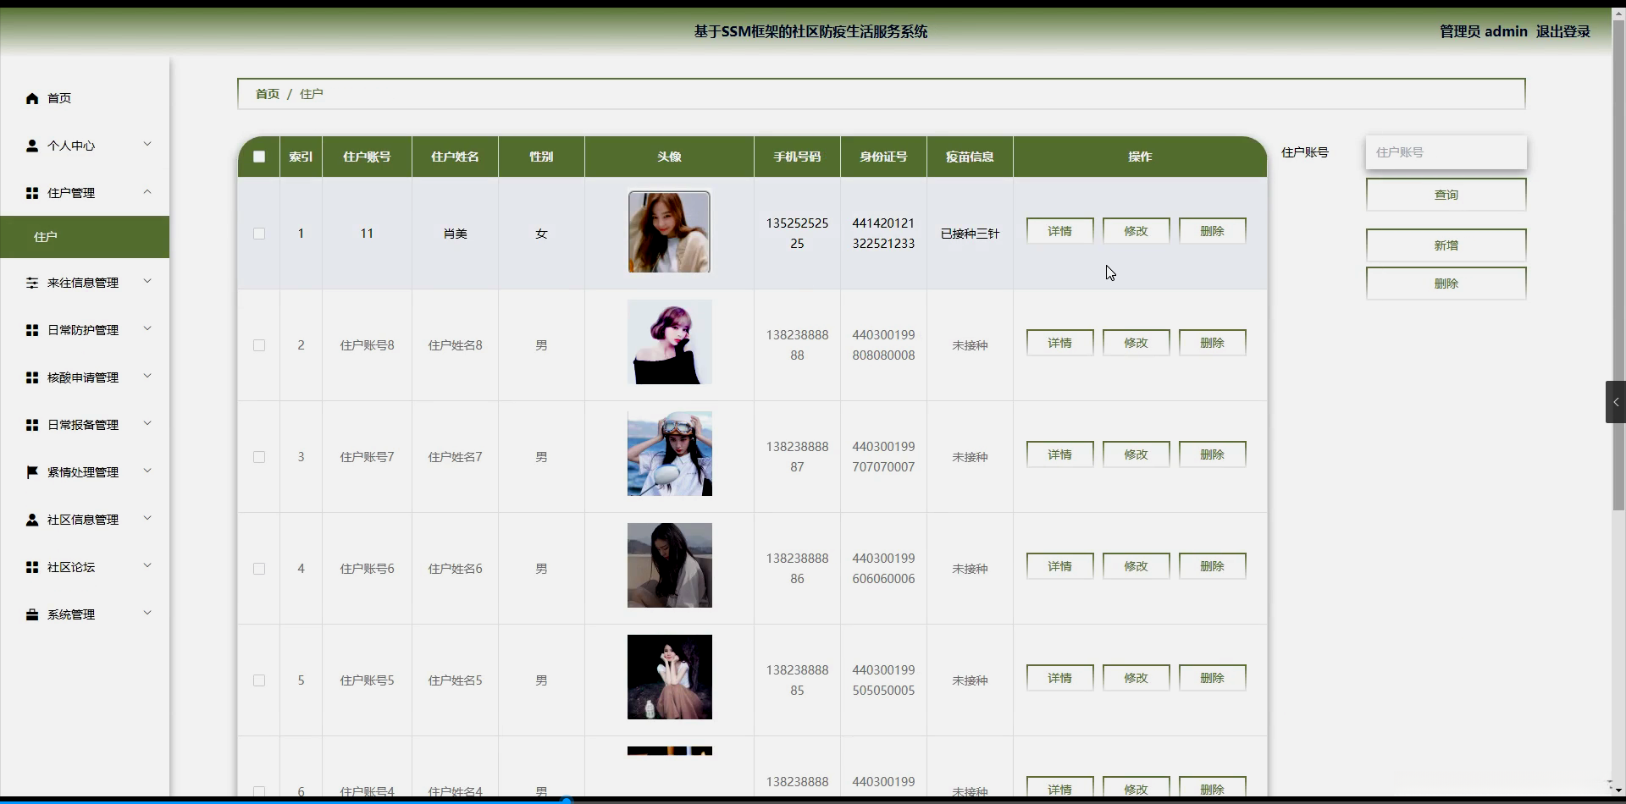Check the checkbox for row 住户账号8

pyautogui.click(x=259, y=345)
